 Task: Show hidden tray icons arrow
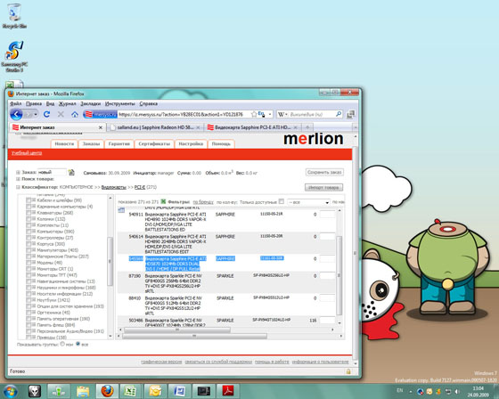click(x=411, y=392)
